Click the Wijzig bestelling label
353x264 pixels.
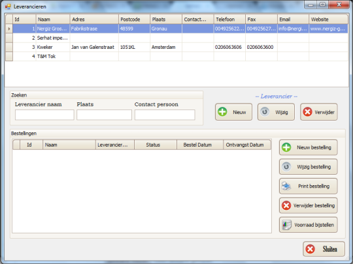(314, 167)
